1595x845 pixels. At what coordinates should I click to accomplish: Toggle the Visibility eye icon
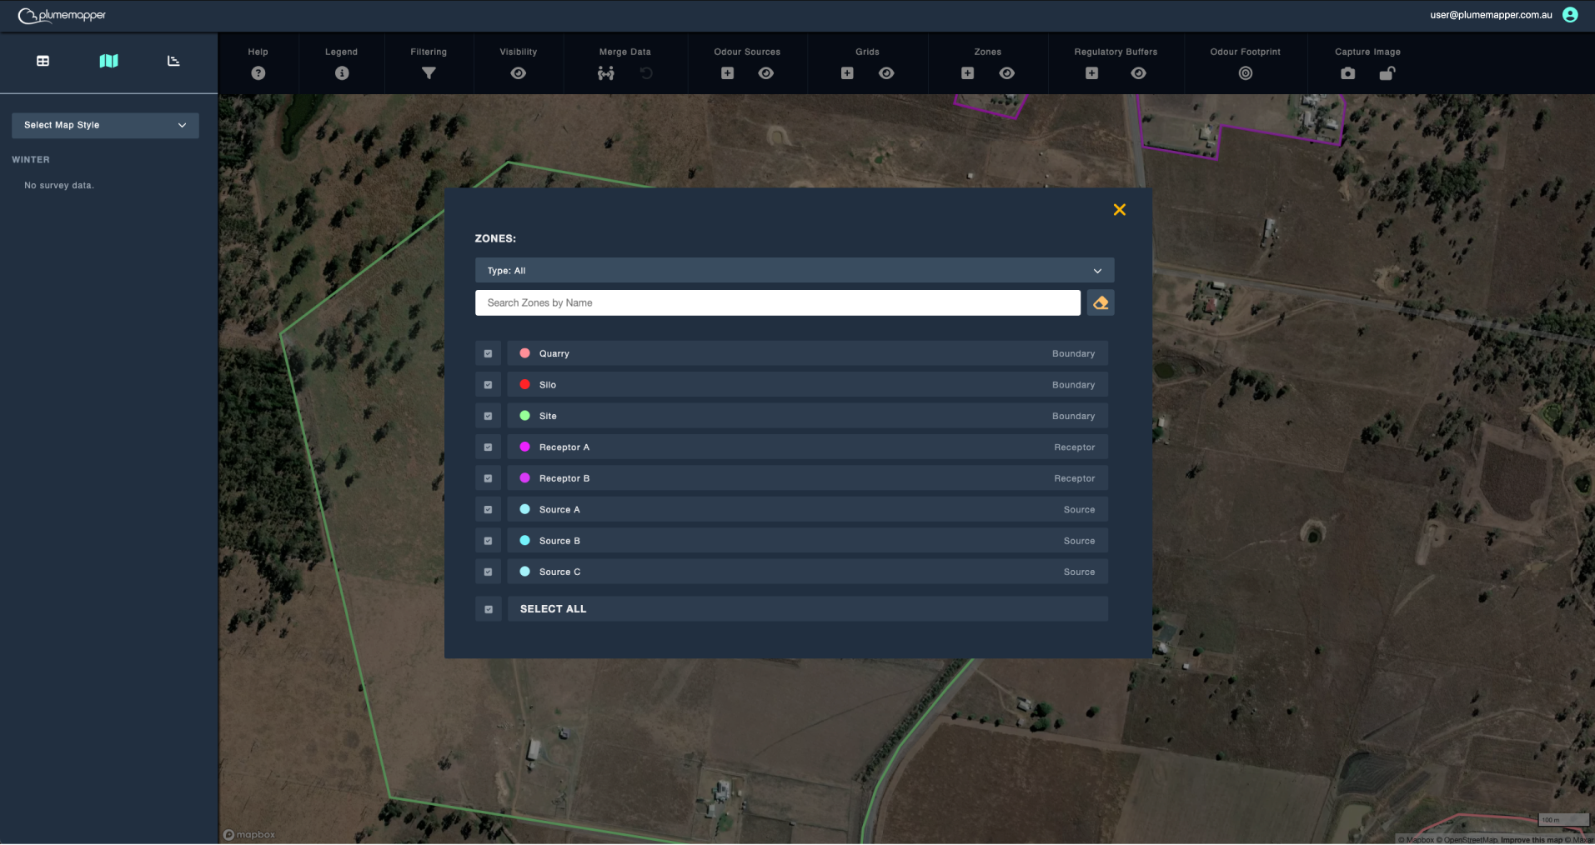519,73
